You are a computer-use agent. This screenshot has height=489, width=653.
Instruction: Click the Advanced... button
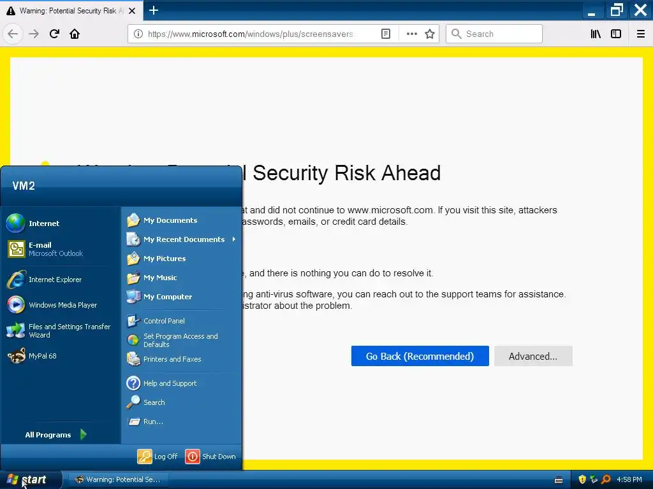pos(533,356)
